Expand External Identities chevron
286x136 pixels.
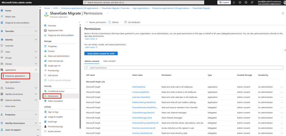click(36, 100)
